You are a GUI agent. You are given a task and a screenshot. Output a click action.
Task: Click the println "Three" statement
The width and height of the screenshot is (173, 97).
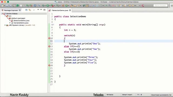click(x=81, y=57)
